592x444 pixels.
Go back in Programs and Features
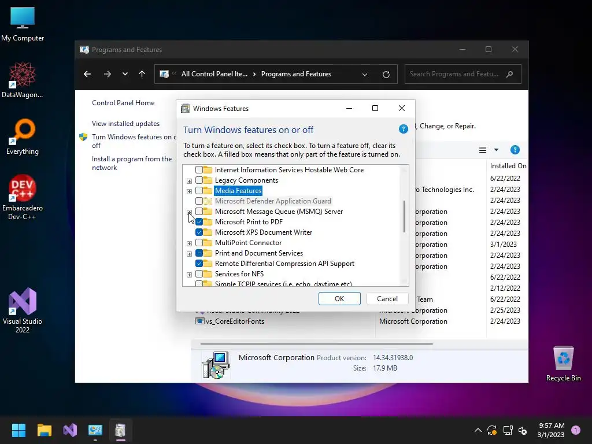coord(87,74)
